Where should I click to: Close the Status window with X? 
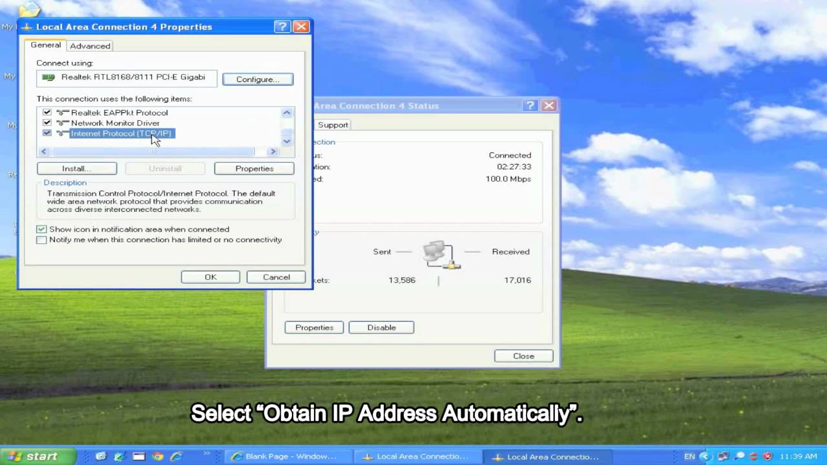[549, 105]
